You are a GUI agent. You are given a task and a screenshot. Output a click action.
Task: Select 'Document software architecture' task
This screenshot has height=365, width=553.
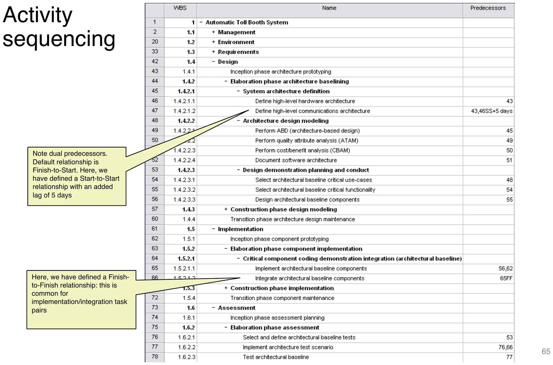pyautogui.click(x=296, y=160)
